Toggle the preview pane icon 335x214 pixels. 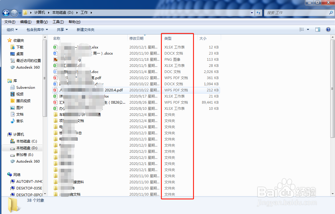pos(318,29)
